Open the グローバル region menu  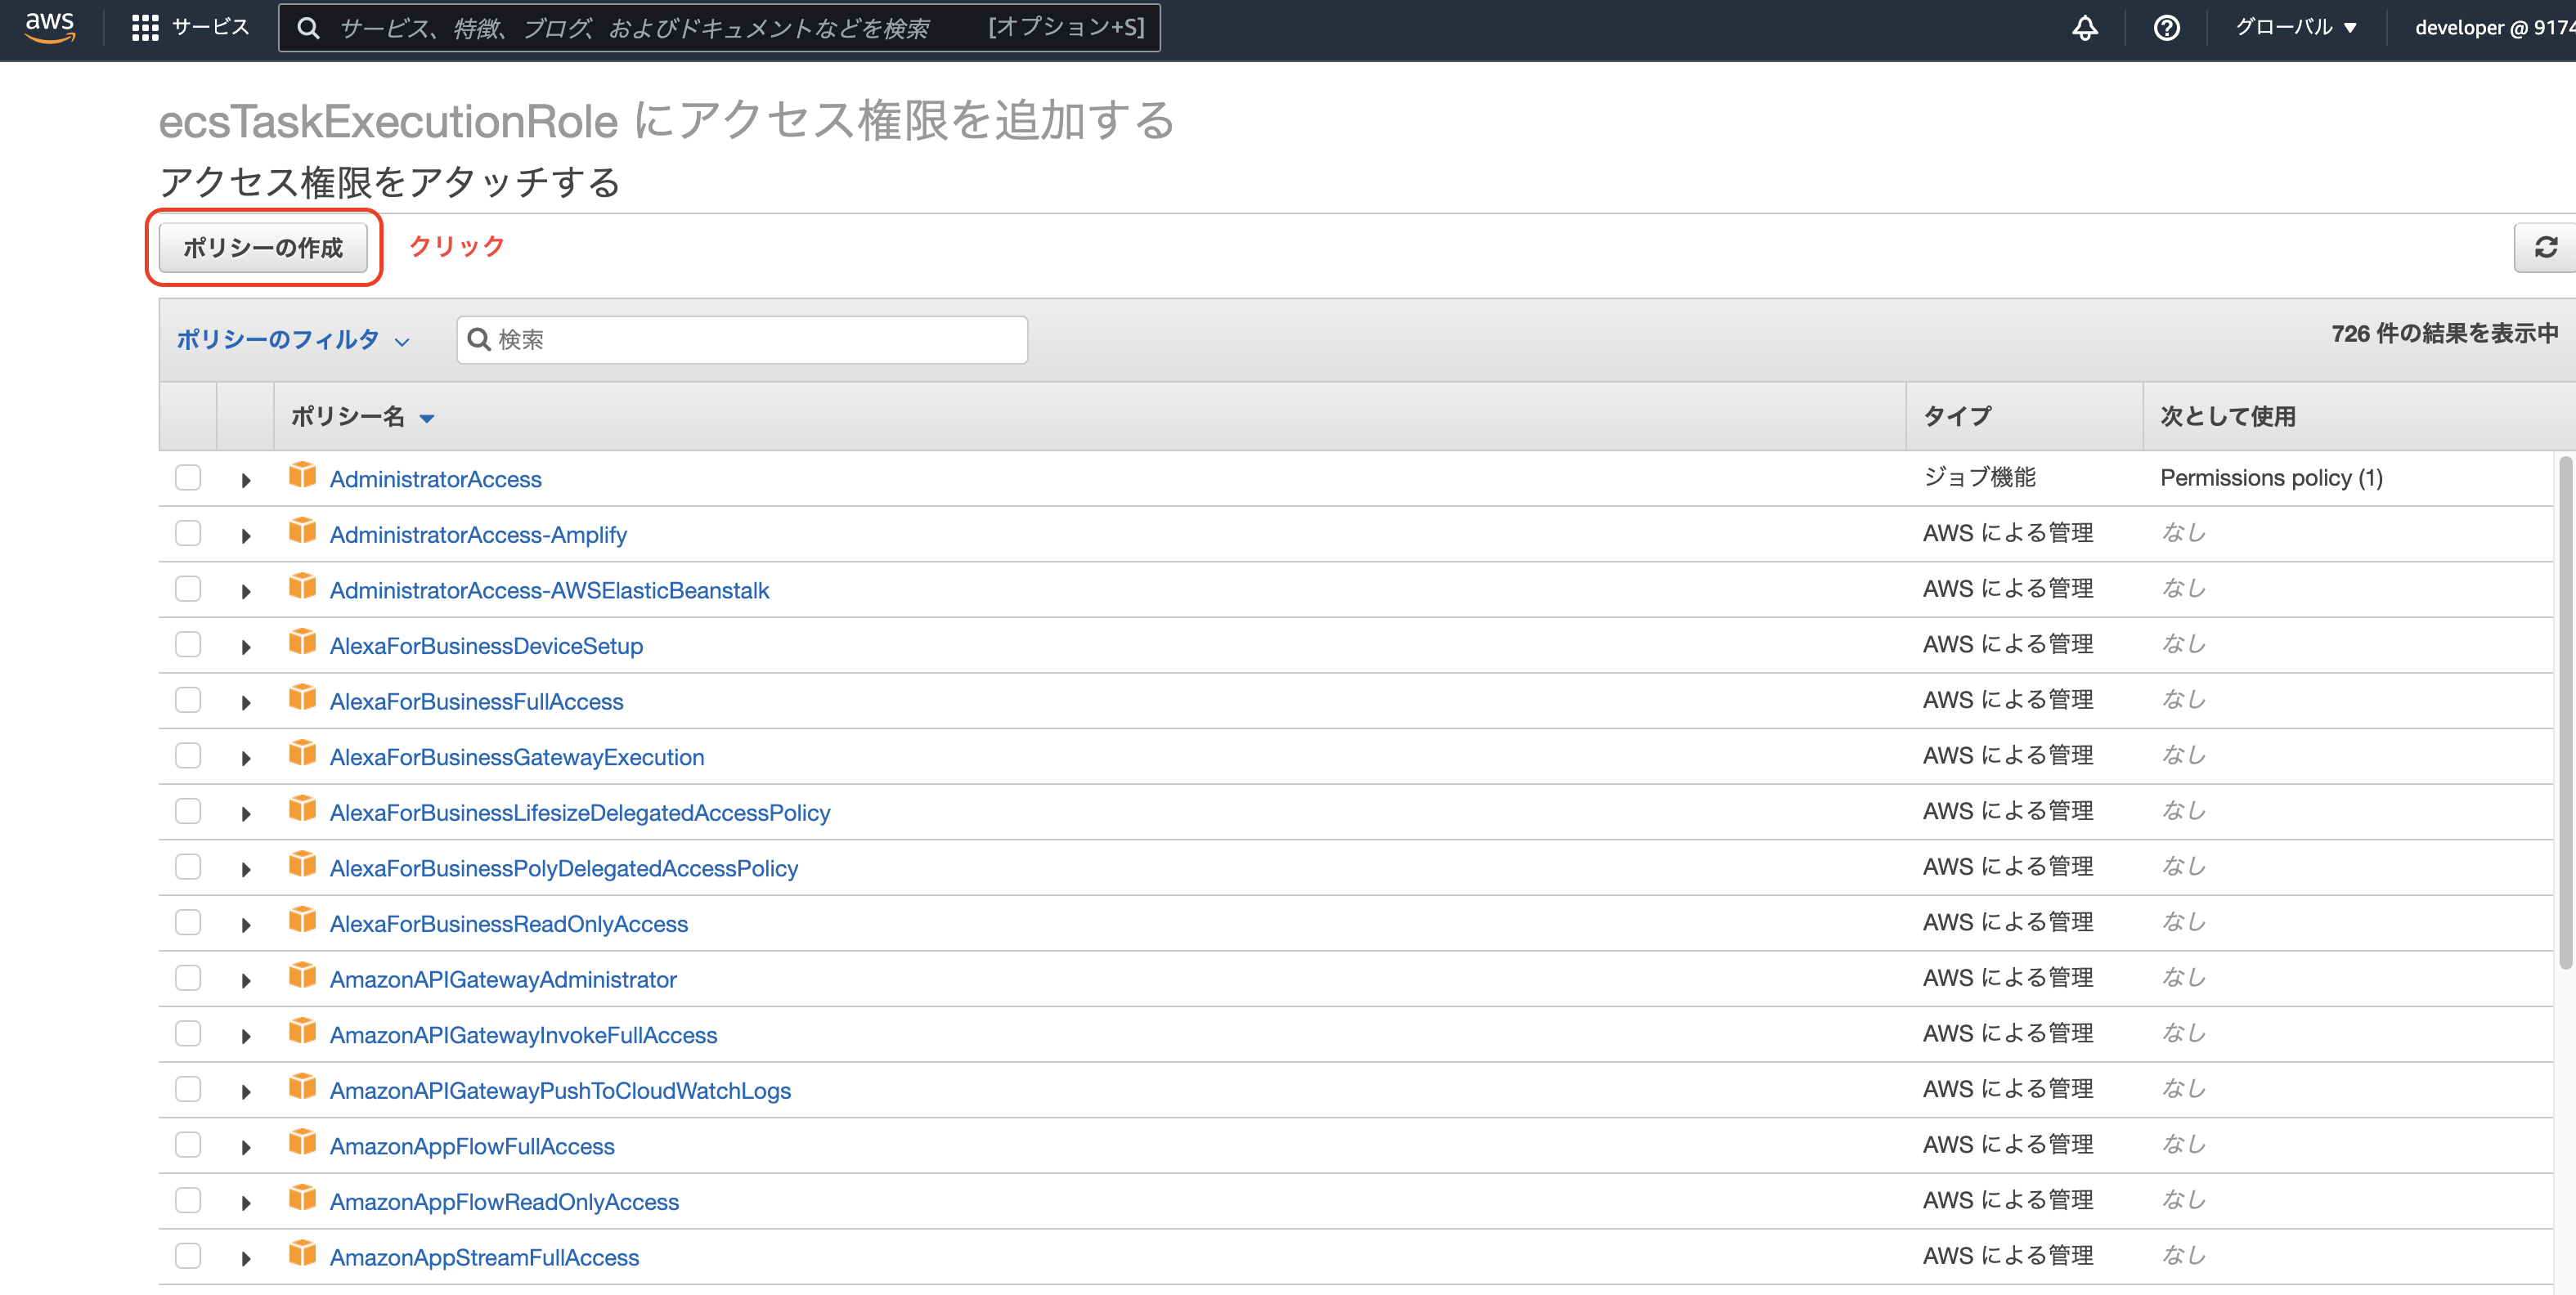click(2295, 27)
